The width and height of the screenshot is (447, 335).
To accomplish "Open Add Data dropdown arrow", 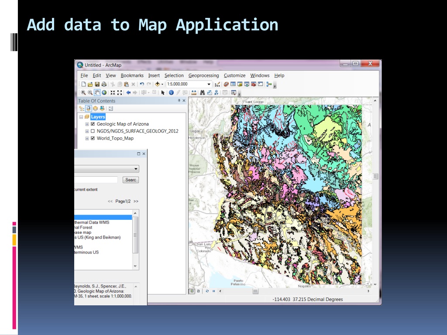I will point(162,84).
